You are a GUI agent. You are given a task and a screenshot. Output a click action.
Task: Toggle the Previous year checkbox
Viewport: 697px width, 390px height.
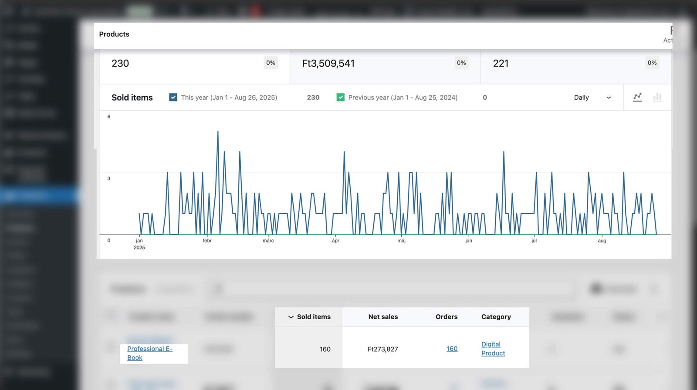click(340, 97)
